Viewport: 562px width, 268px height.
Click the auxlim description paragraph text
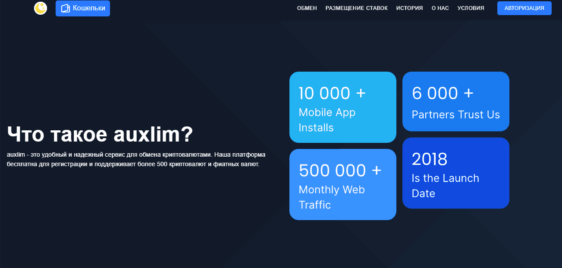136,159
